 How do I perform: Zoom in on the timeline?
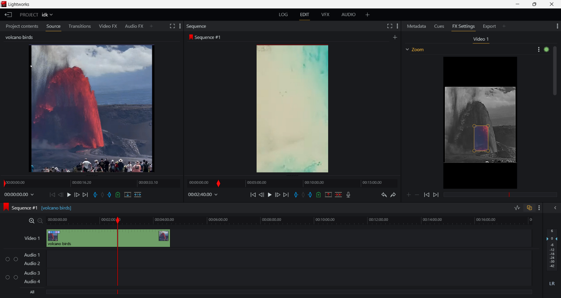click(32, 221)
